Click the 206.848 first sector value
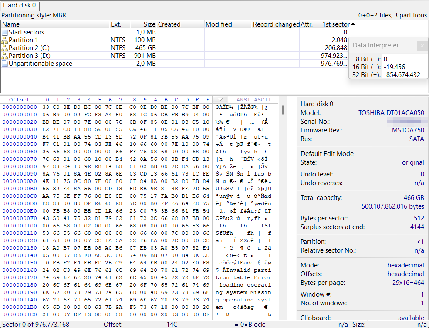This screenshot has width=429, height=328. coord(336,48)
